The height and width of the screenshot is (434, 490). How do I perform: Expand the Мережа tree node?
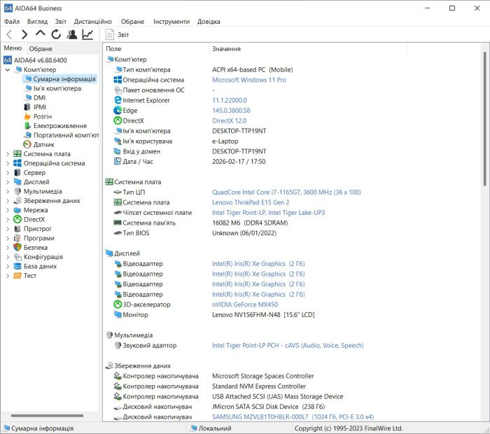tap(8, 210)
